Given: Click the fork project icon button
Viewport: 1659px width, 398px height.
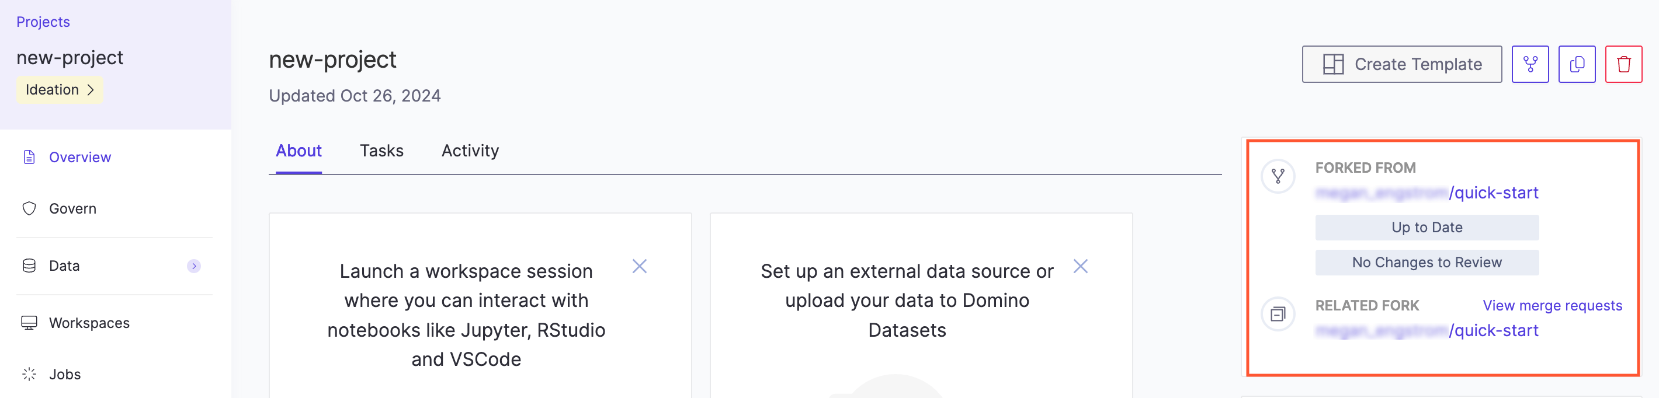Looking at the screenshot, I should (x=1529, y=64).
